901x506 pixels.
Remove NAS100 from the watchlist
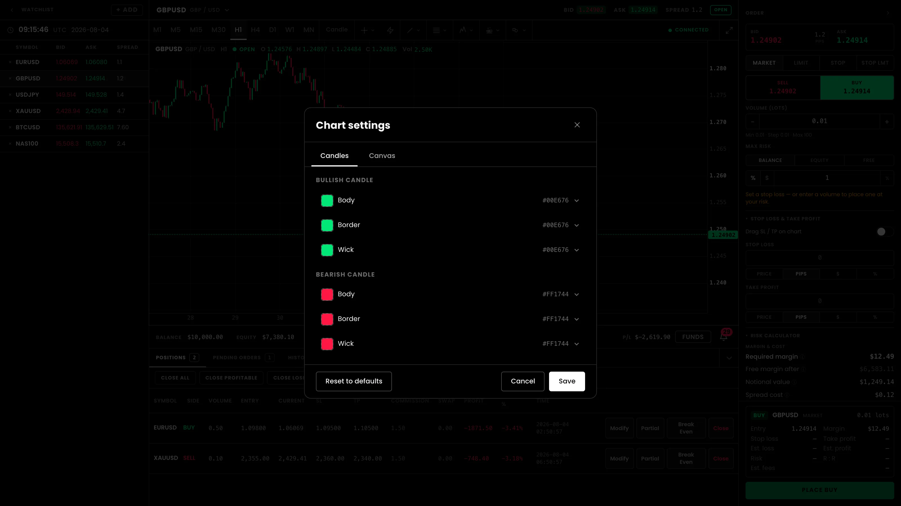(10, 144)
